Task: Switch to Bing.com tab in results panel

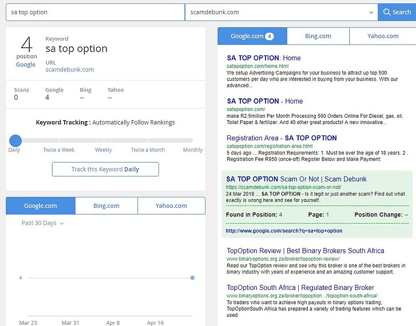Action: tap(318, 36)
